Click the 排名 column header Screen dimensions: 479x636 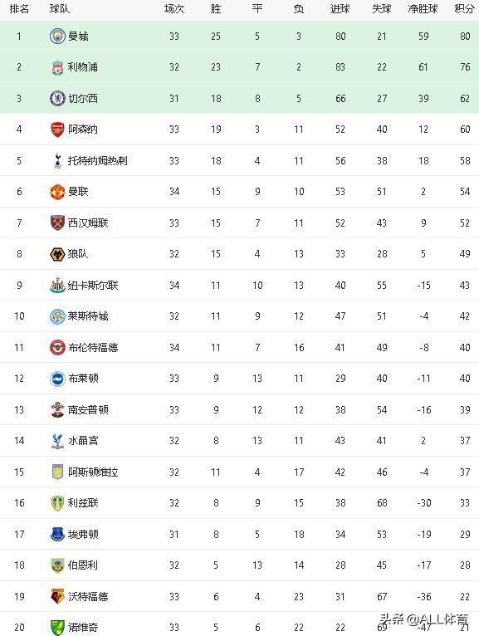pos(19,8)
